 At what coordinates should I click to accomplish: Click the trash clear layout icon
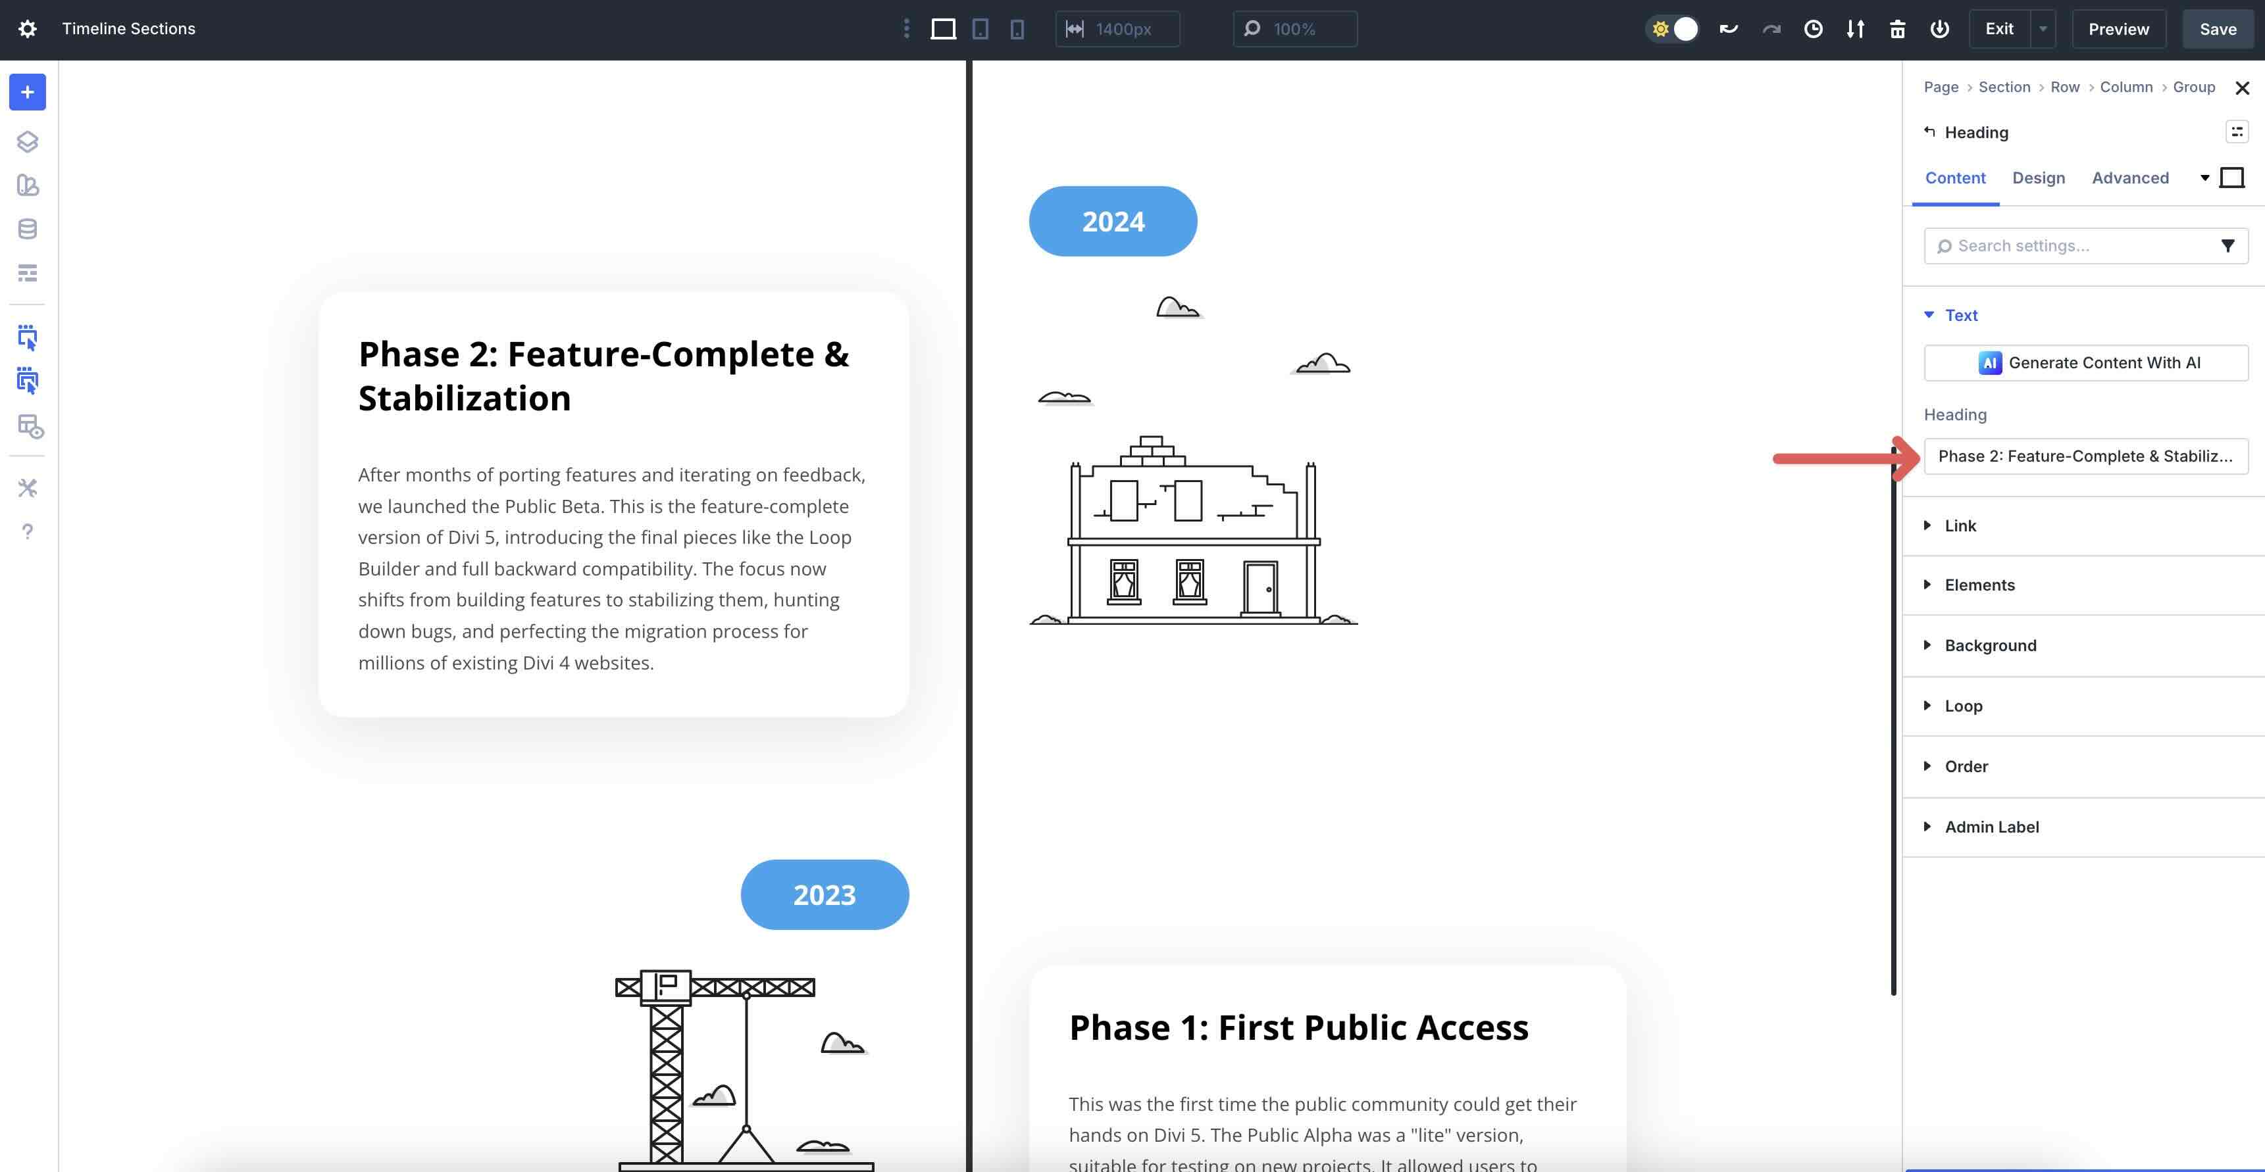click(x=1897, y=29)
